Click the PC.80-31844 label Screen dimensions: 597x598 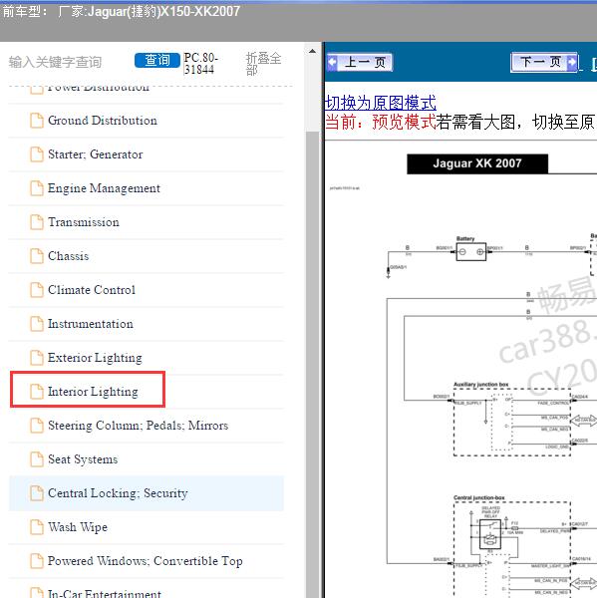[201, 64]
